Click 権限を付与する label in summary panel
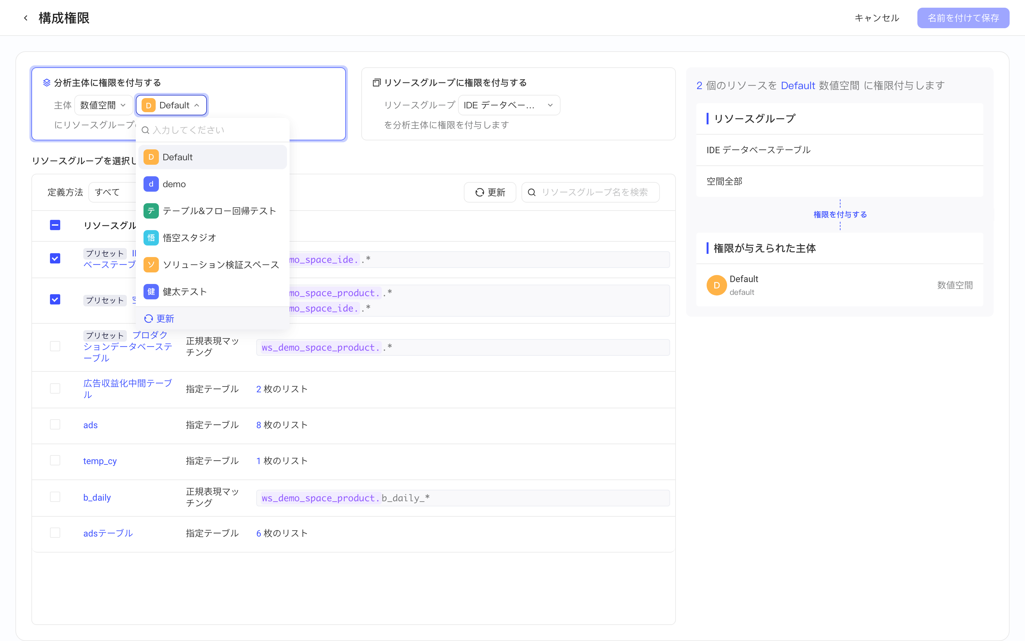The width and height of the screenshot is (1025, 641). [x=840, y=214]
